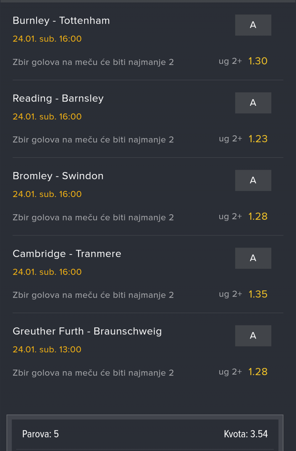The height and width of the screenshot is (451, 296).
Task: Open the Burnley - Tottenham match title
Action: coord(61,21)
